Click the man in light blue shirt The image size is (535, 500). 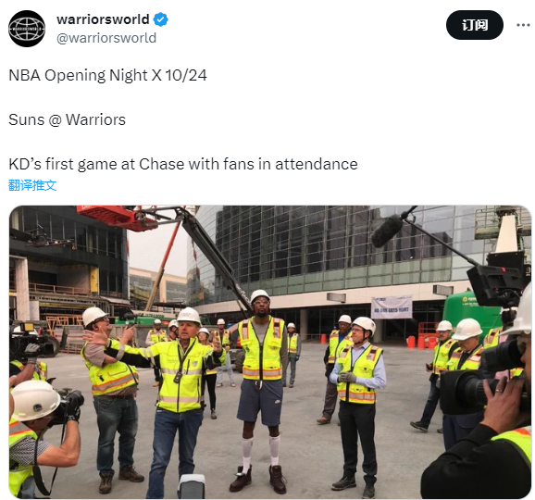pyautogui.click(x=357, y=406)
